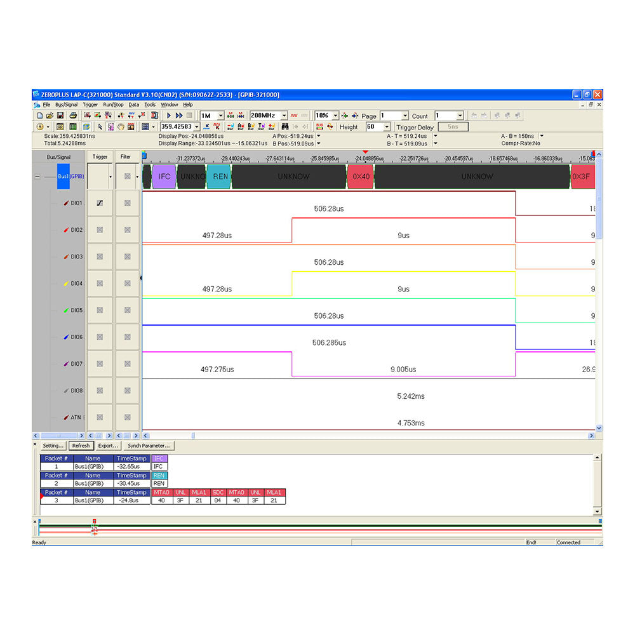Select the Repetitive Run icon

[180, 116]
